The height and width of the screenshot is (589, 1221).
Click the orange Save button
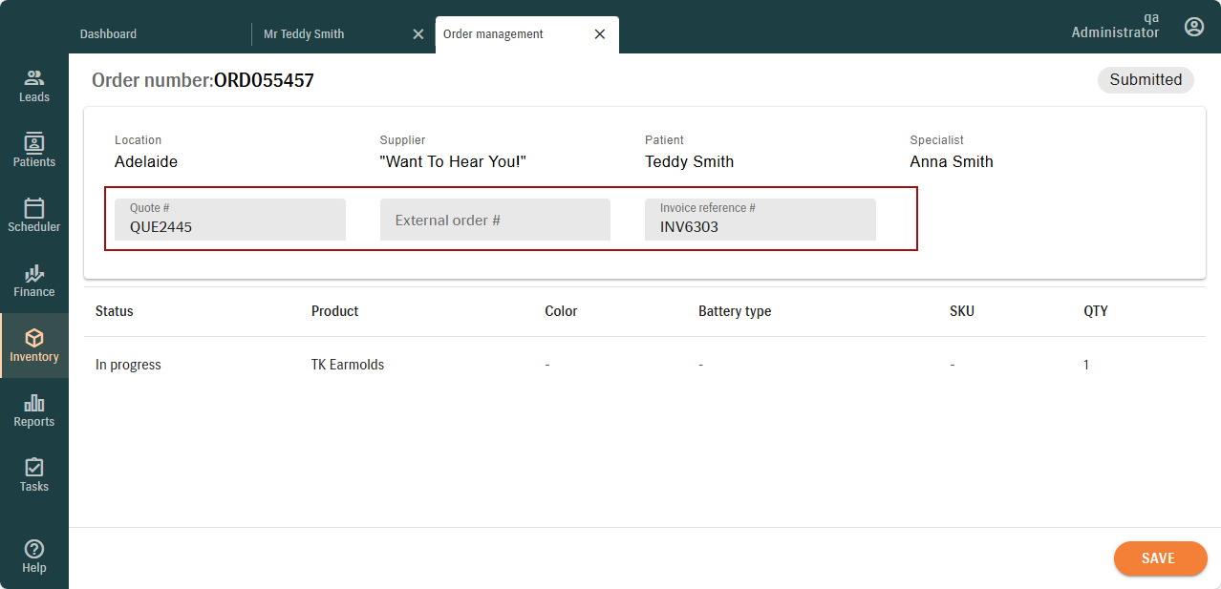click(1160, 558)
